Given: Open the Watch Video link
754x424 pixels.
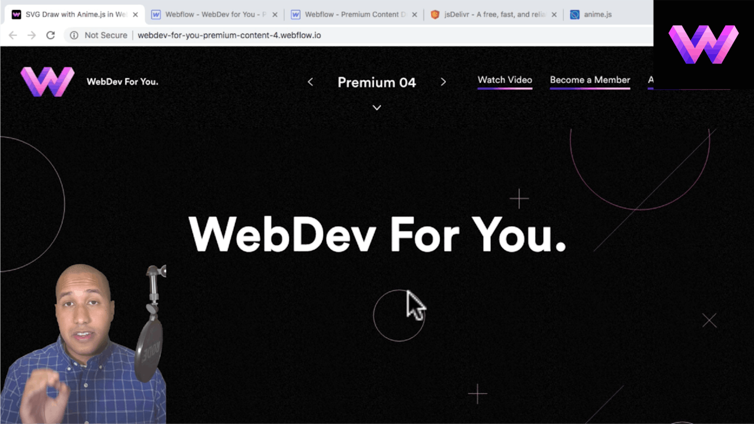Looking at the screenshot, I should [x=505, y=79].
